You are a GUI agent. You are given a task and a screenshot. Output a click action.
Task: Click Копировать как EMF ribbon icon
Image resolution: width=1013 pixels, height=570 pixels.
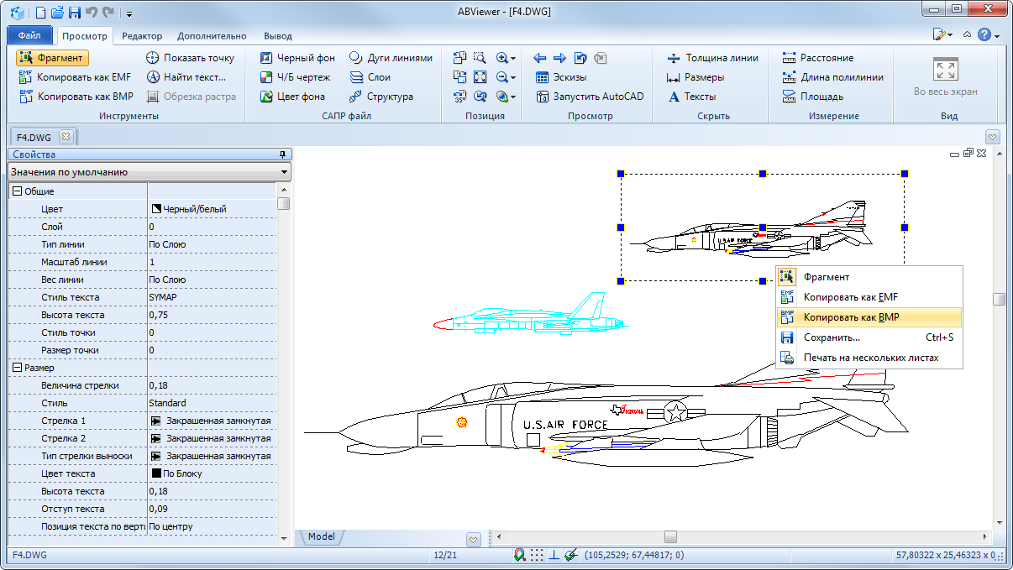[24, 77]
